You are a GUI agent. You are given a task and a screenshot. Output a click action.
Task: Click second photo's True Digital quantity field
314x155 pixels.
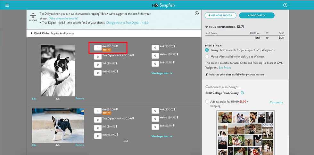pos(98,120)
